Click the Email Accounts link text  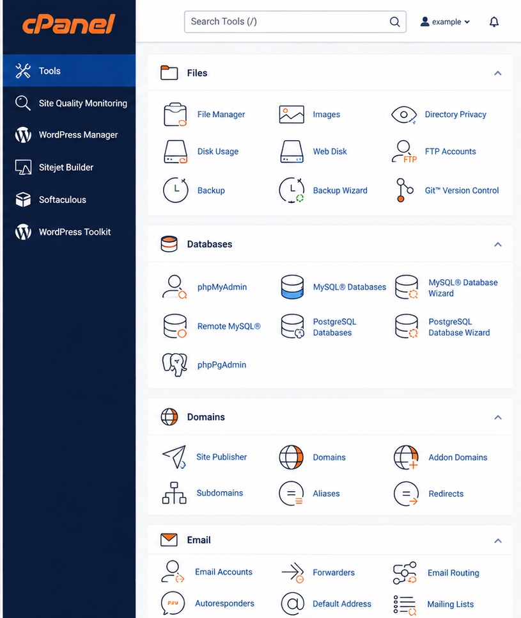[x=224, y=572]
